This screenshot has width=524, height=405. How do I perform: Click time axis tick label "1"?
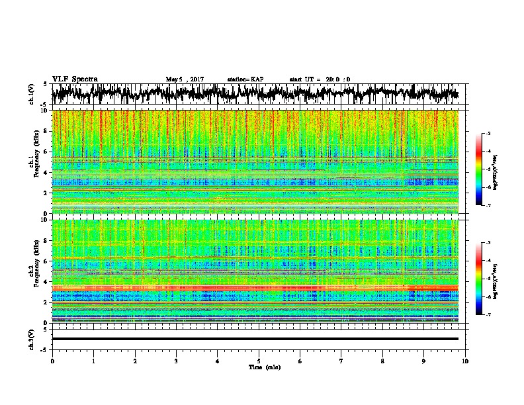pyautogui.click(x=93, y=361)
